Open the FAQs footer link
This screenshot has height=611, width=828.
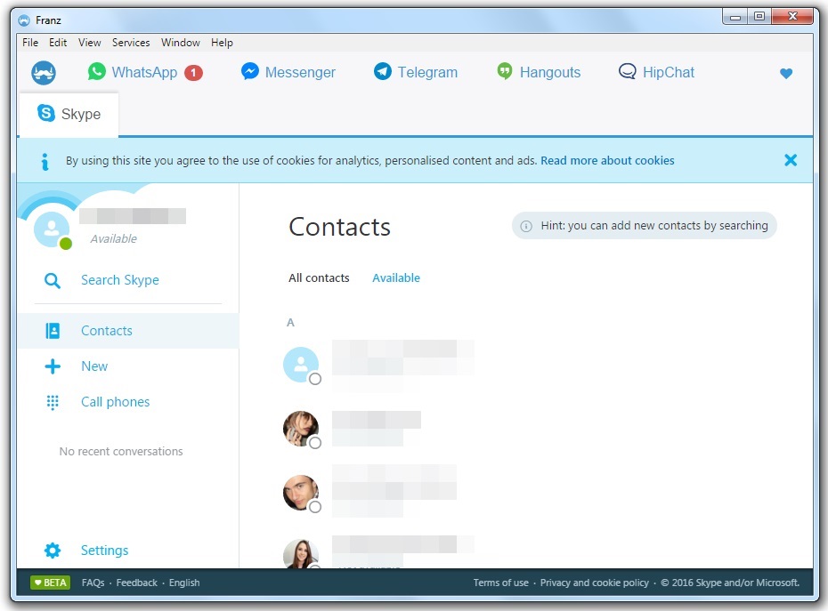click(x=93, y=583)
